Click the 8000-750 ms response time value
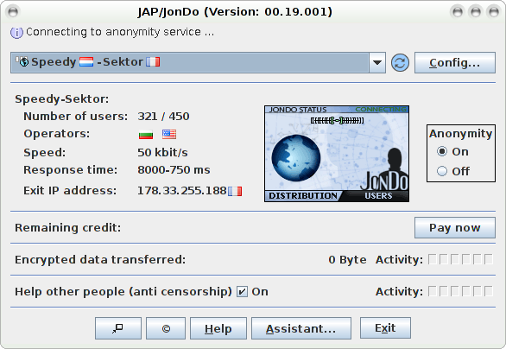The width and height of the screenshot is (506, 349). (x=174, y=170)
